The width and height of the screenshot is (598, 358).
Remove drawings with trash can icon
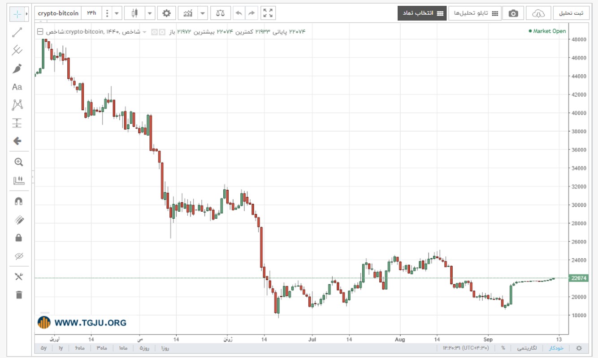(18, 294)
